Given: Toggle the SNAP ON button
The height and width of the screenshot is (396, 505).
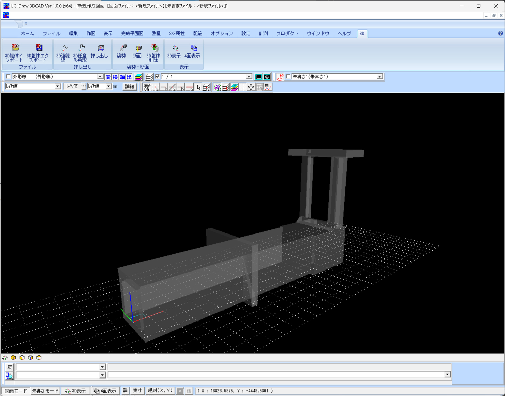Looking at the screenshot, I should click(x=147, y=87).
